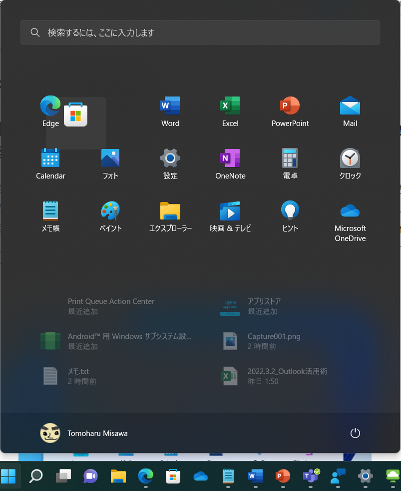Image resolution: width=401 pixels, height=491 pixels.
Task: Open Android用 Windows サブシステム設定 item
Action: [x=116, y=341]
